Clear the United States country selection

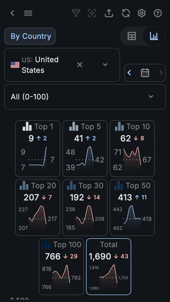[x=80, y=65]
